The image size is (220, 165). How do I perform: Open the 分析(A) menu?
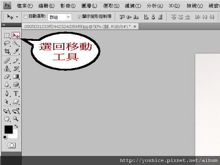155,6
